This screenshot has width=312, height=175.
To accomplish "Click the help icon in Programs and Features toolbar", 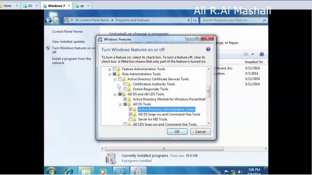I will point(262,54).
